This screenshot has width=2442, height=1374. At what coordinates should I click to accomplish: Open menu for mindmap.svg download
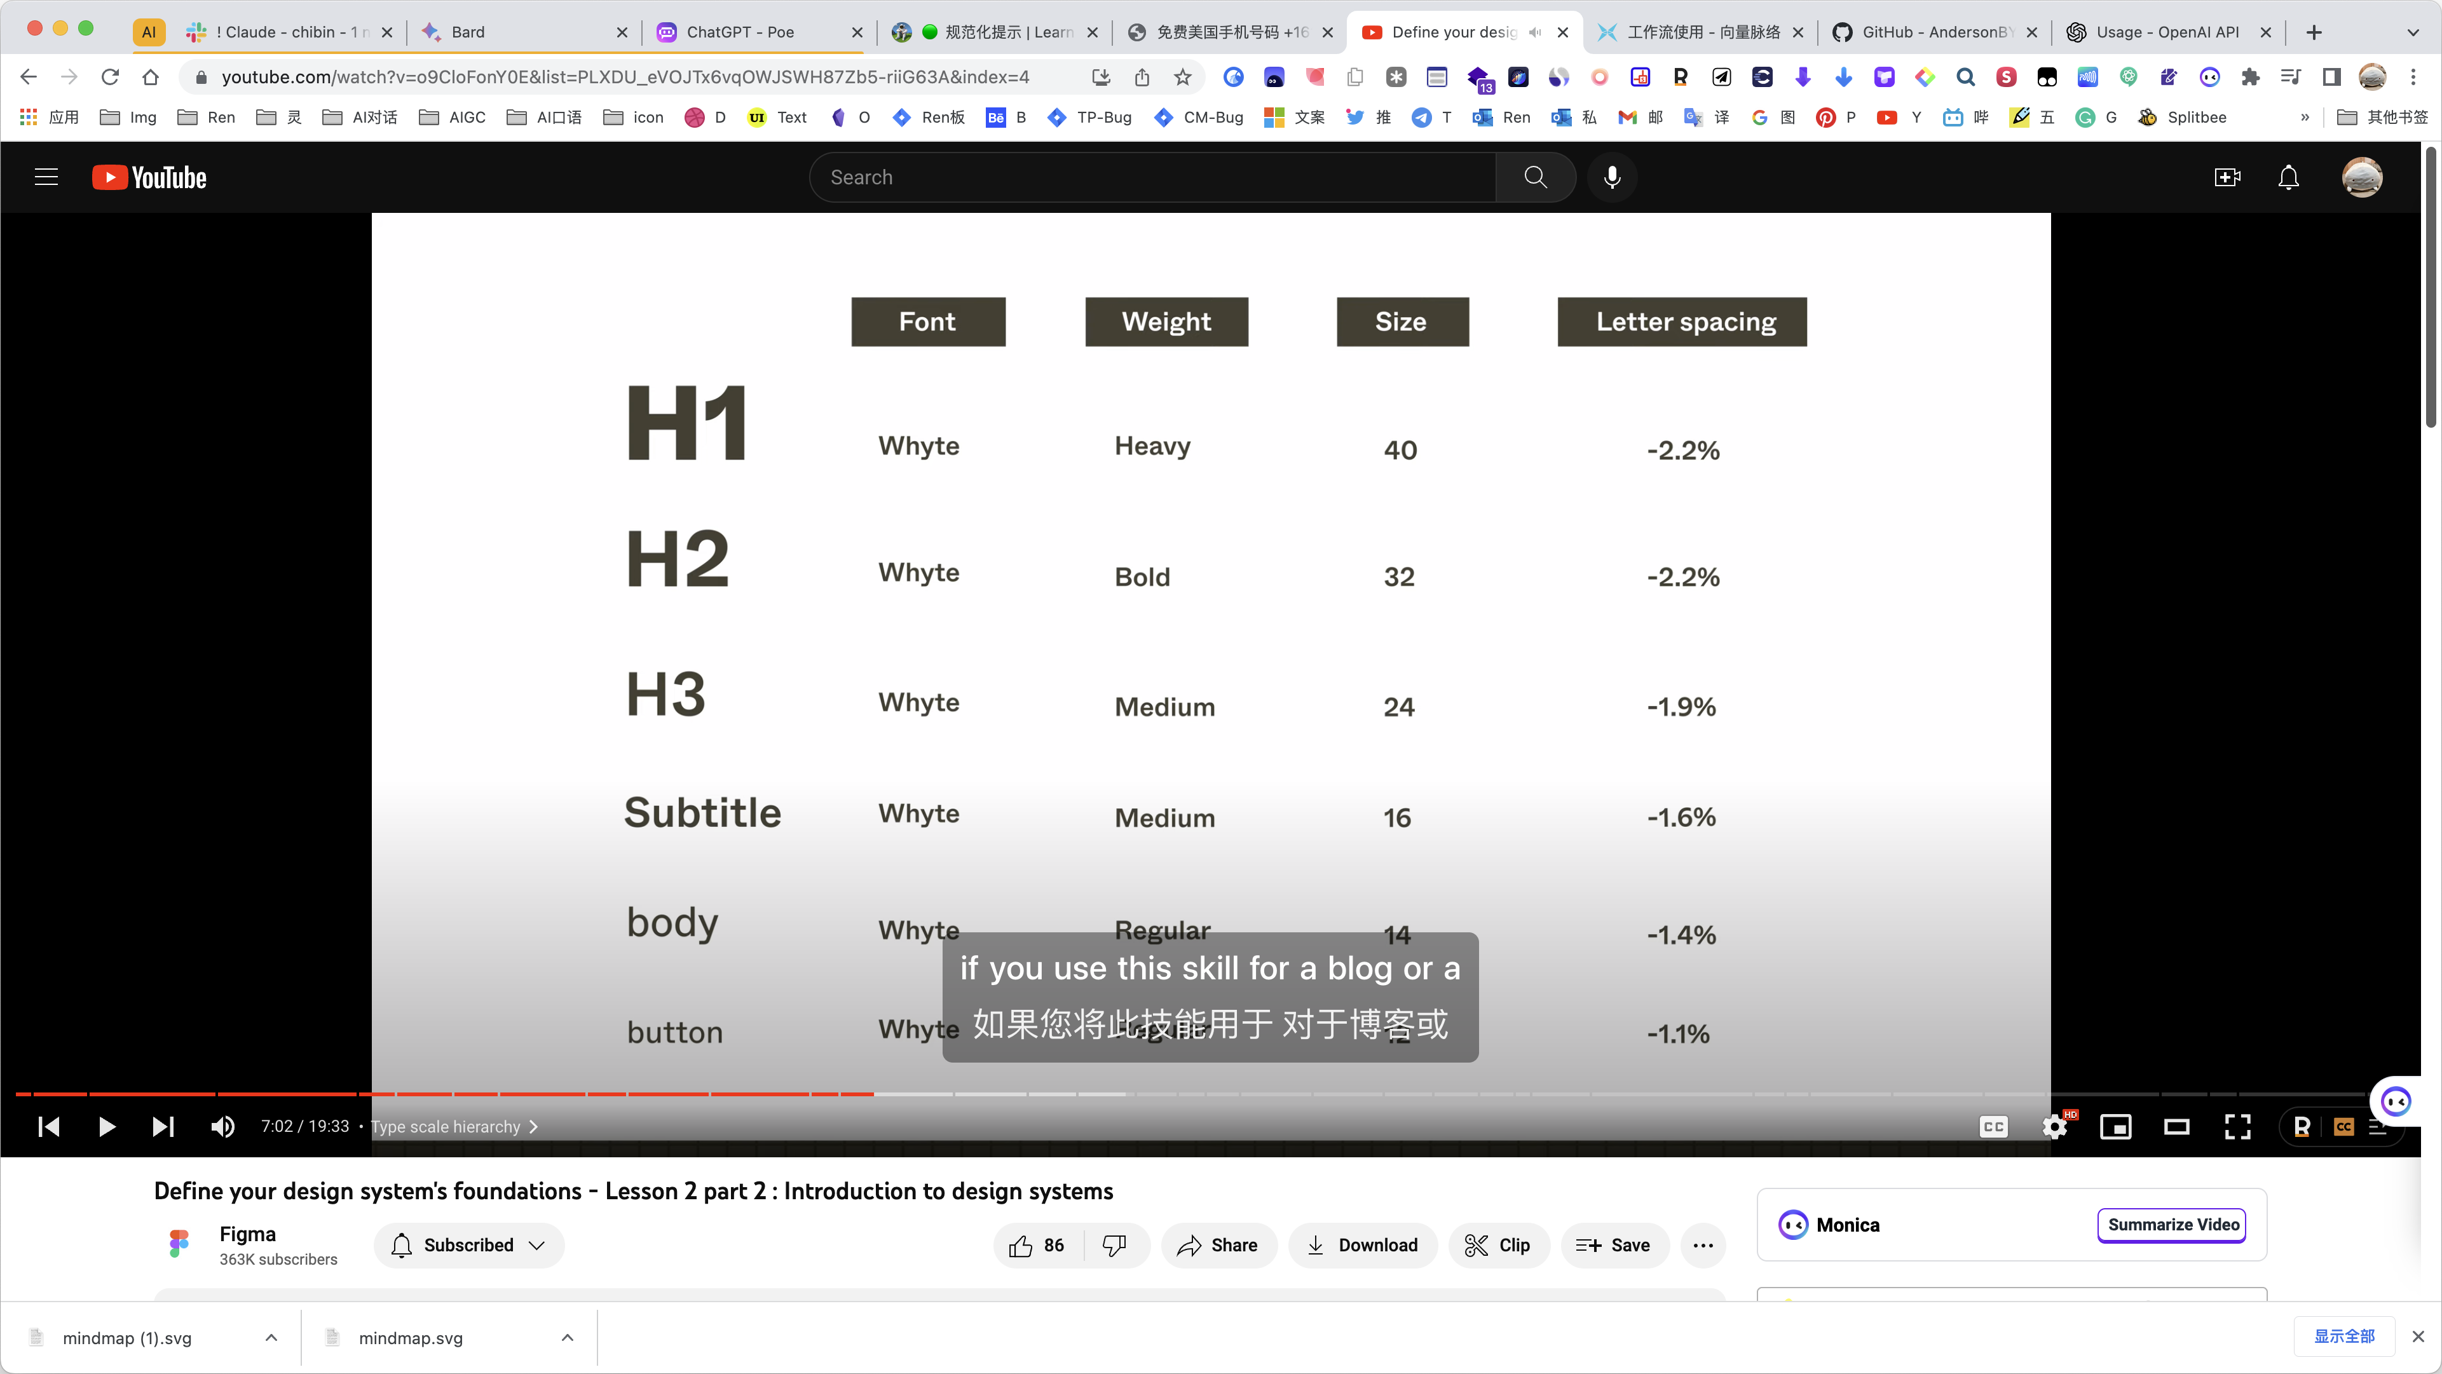[567, 1337]
